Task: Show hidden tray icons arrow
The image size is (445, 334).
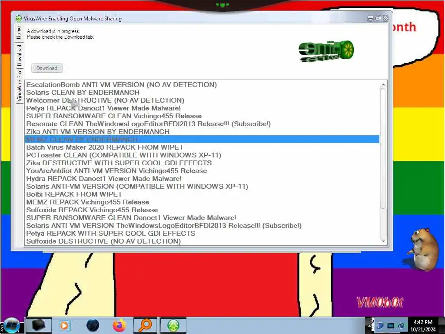Action: 369,325
